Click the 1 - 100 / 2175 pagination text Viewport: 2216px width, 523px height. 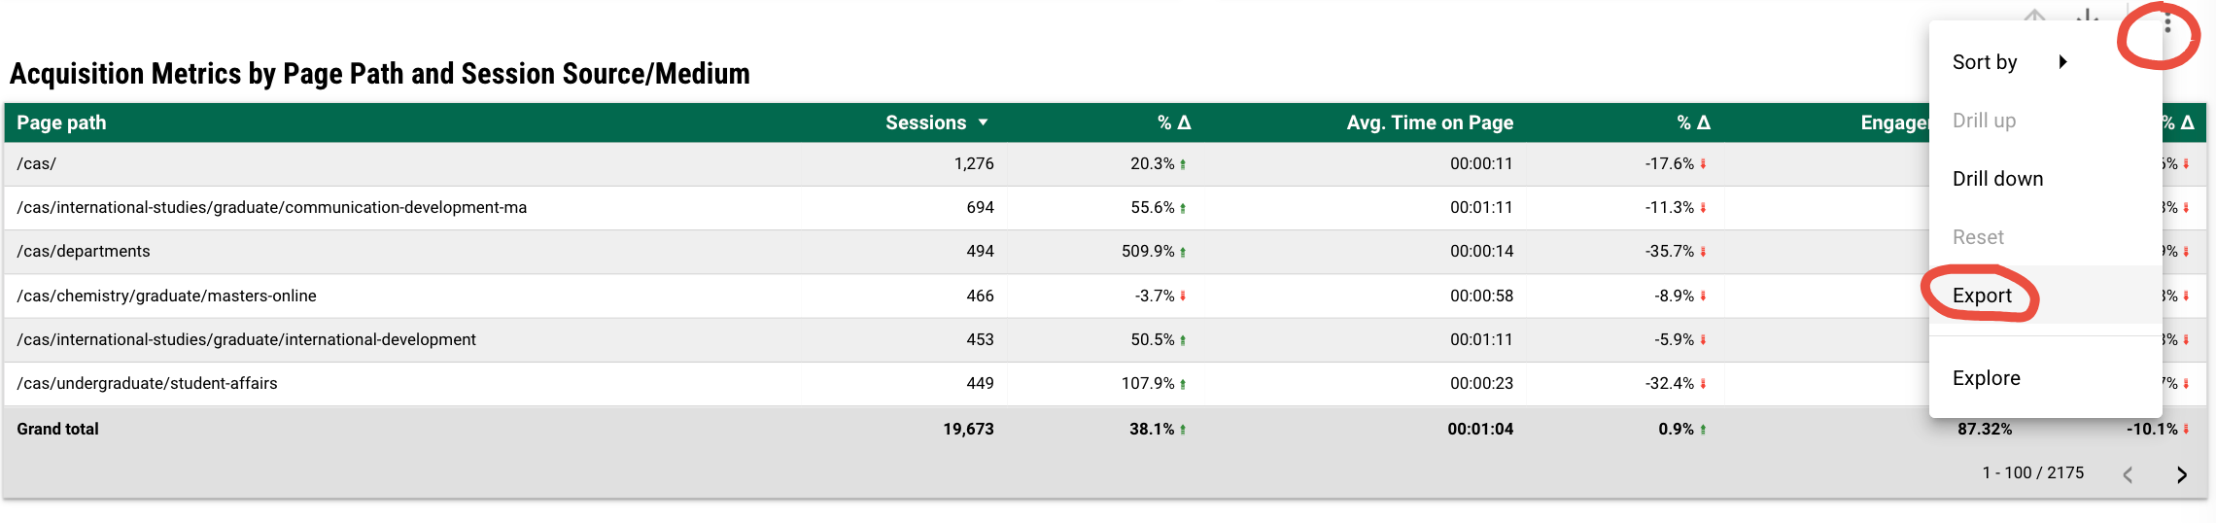click(2032, 472)
